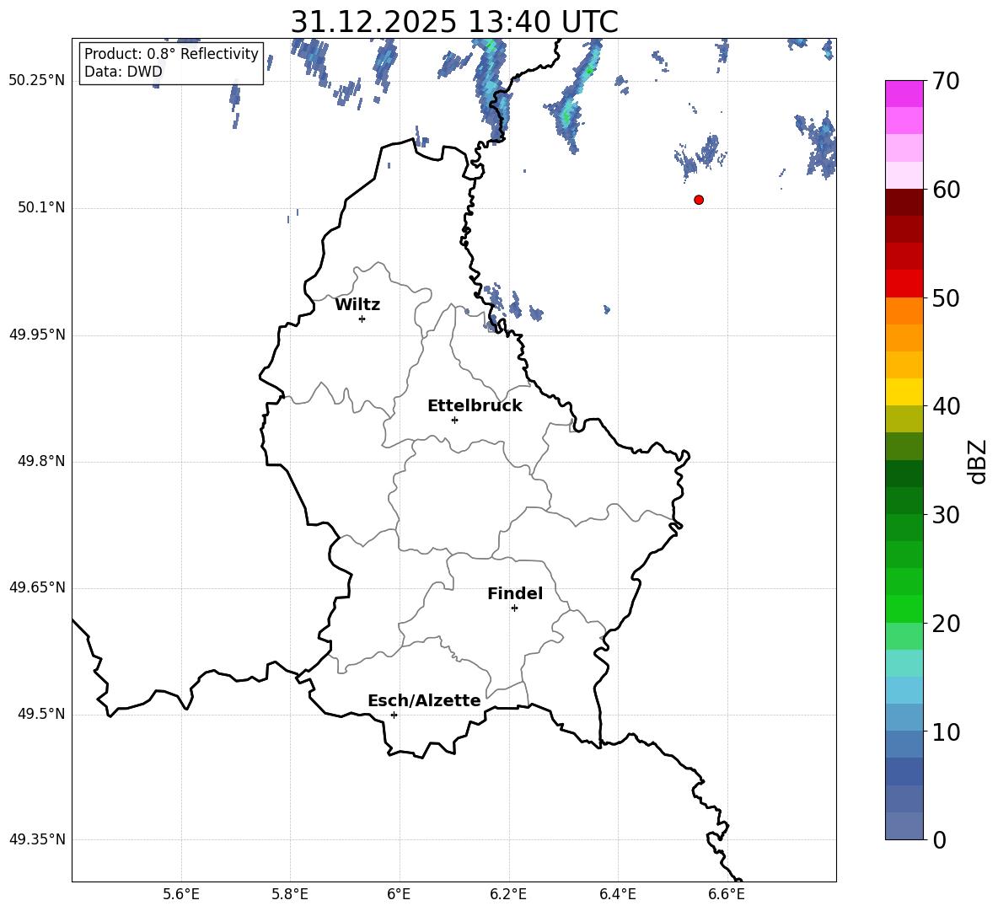Pick the bright red swatch just above 50

click(904, 283)
